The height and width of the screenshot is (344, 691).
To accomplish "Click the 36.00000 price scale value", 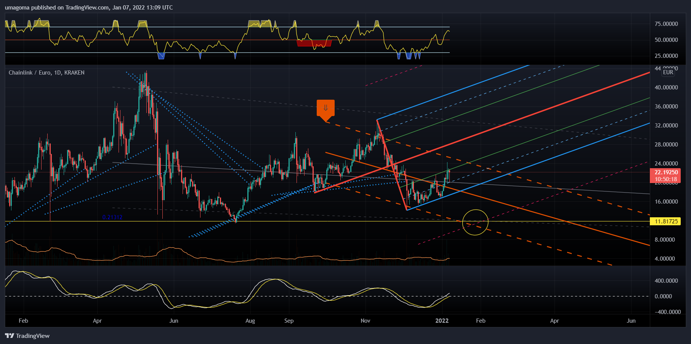I will 666,106.
